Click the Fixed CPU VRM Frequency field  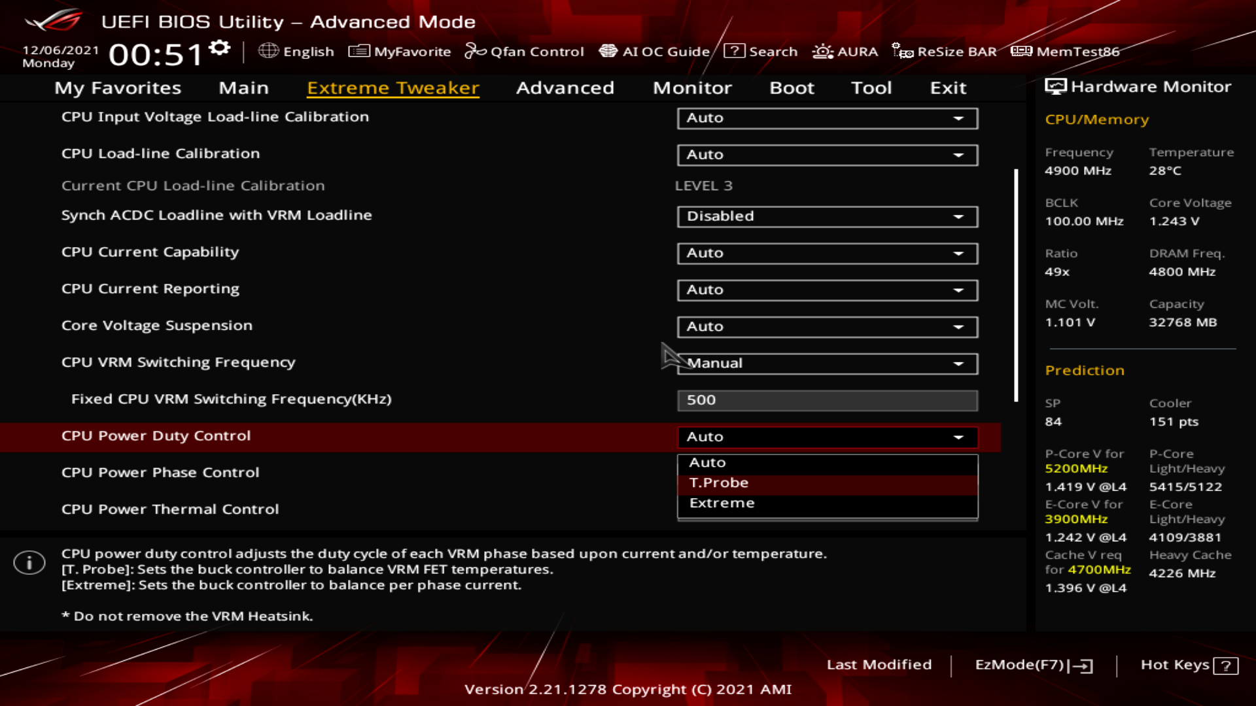827,400
